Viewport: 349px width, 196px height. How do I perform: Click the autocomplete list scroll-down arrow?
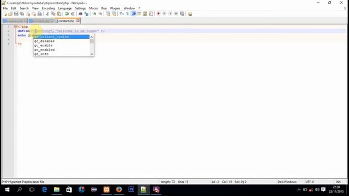[x=92, y=54]
